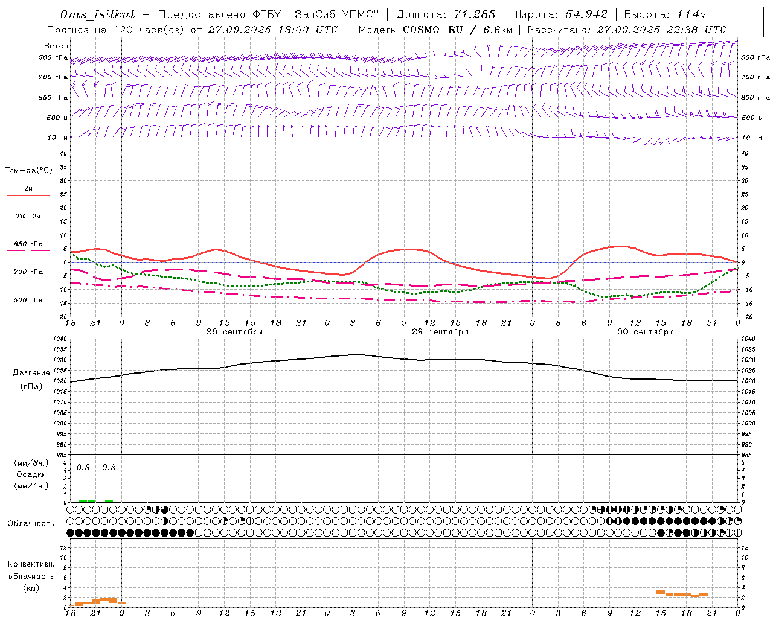Click the 30 сентября date label
The image size is (773, 618).
click(x=646, y=332)
